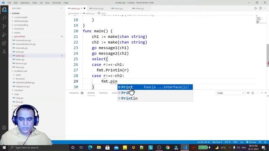Open the Selection menu
This screenshot has height=151, width=269.
pos(25,3)
